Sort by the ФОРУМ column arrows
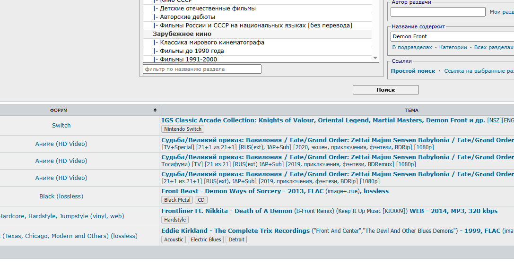 pos(155,111)
